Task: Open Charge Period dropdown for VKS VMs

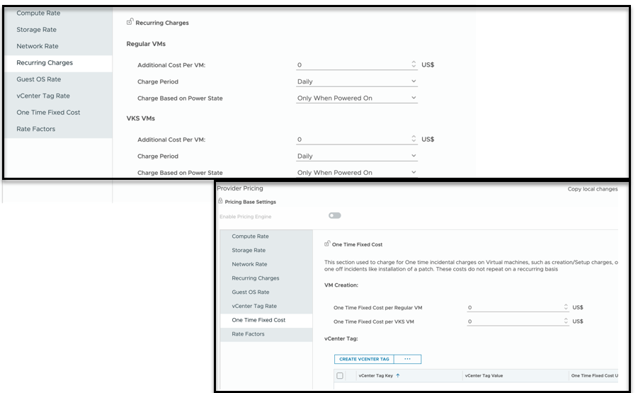Action: (356, 156)
